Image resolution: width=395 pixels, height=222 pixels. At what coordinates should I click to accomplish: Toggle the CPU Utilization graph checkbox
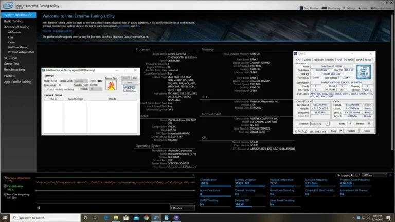5,186
